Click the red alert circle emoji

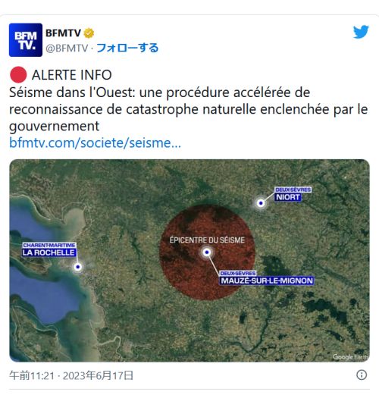click(x=18, y=75)
